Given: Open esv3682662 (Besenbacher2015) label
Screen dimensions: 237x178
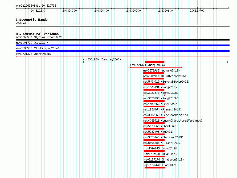Looking at the screenshot, I should tap(166, 115).
